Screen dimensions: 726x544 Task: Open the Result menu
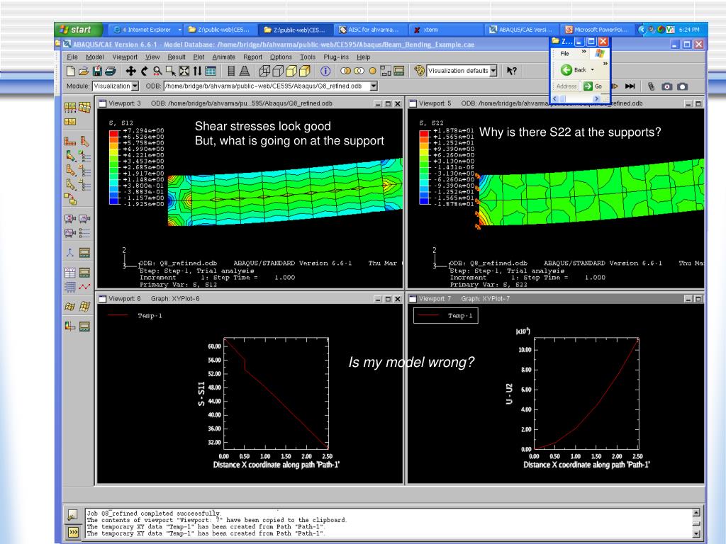pos(177,57)
